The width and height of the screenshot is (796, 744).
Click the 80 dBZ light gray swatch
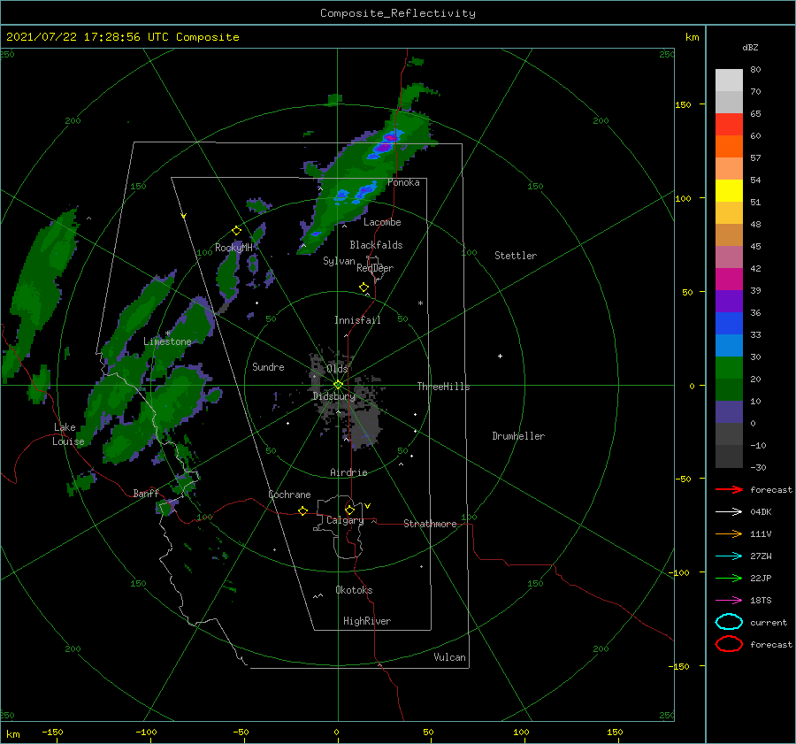pyautogui.click(x=729, y=81)
